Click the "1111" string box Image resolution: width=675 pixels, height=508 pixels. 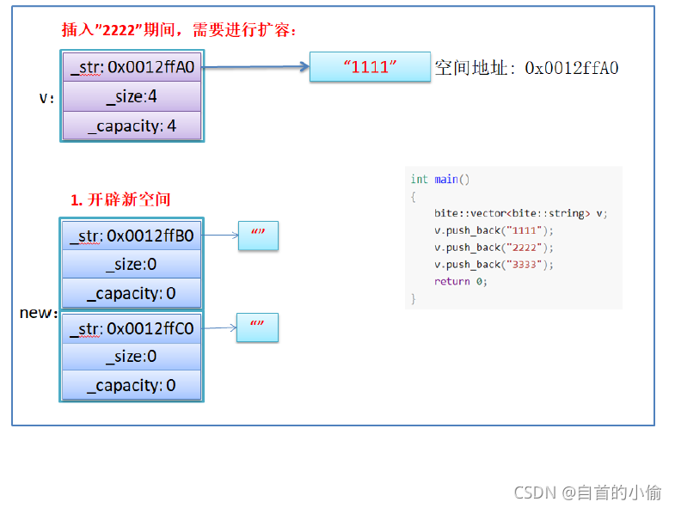pos(371,67)
